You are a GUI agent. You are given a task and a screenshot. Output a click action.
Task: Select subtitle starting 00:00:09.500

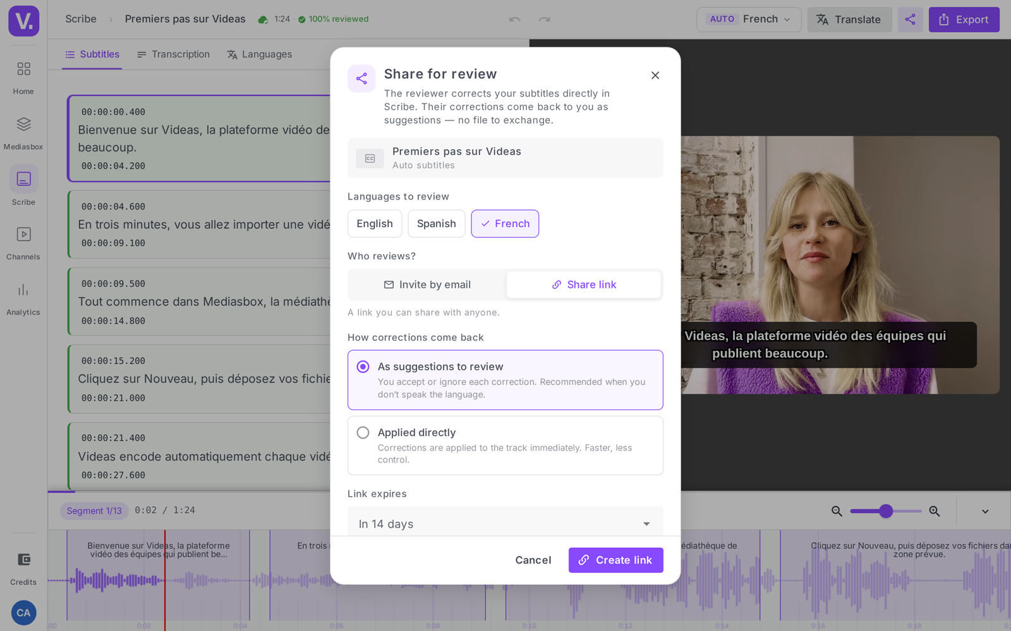199,302
